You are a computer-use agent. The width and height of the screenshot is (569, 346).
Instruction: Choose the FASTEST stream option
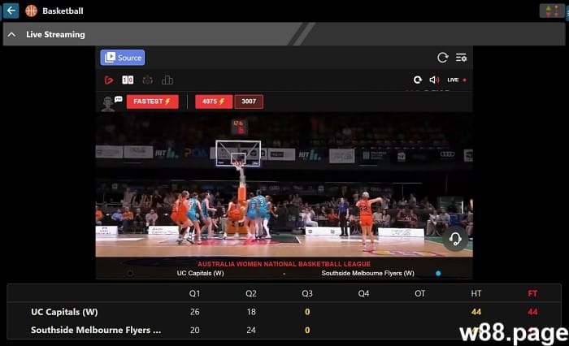[x=153, y=102]
